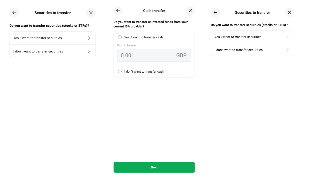
Task: Click chevron beside 'Yes' securities option, left screen
Action: pos(89,38)
